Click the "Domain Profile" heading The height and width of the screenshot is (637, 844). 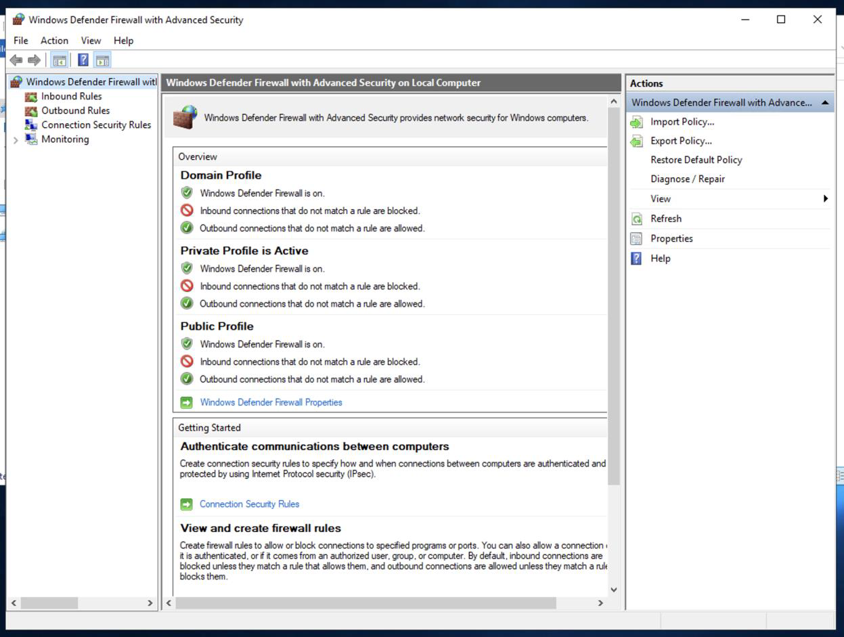tap(221, 175)
